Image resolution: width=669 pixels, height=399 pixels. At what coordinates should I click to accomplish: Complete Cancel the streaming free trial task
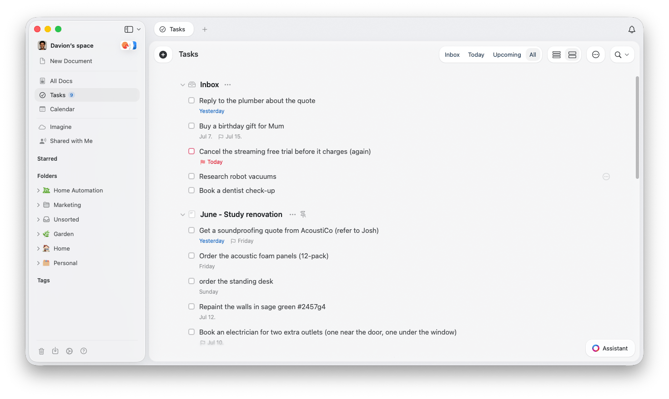click(191, 151)
